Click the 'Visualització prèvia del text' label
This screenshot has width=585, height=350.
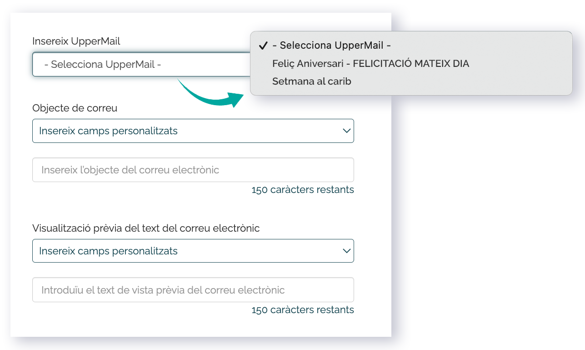[x=146, y=228]
